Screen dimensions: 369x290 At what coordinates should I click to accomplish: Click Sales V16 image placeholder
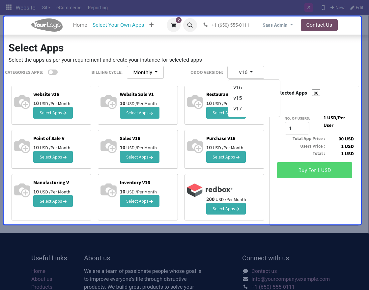[x=108, y=146]
